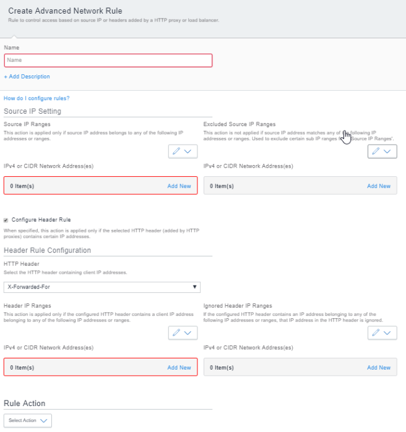Screen dimensions: 406x432
Task: Click the + Add Description link
Action: coord(27,77)
